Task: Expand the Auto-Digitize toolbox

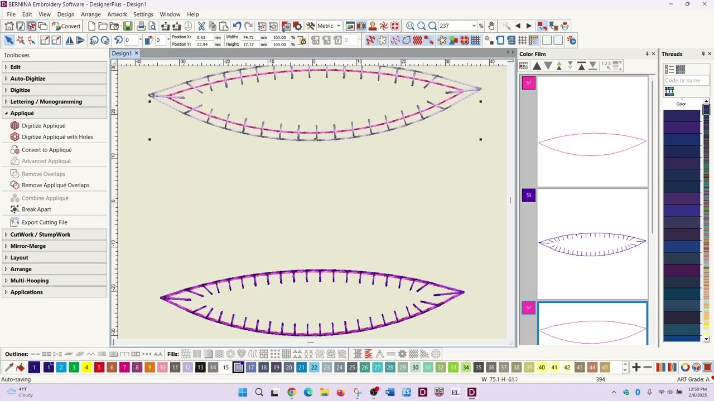Action: pos(54,79)
